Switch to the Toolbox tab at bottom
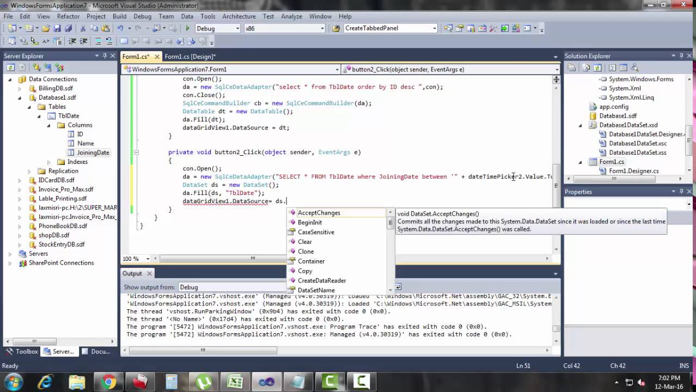This screenshot has height=392, width=696. (x=22, y=351)
